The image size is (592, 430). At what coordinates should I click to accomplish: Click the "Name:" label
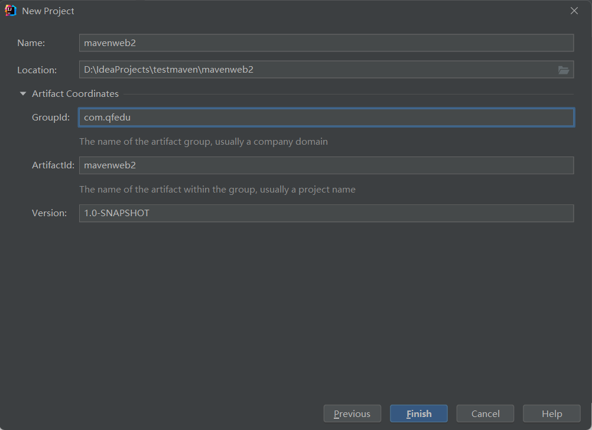click(31, 43)
